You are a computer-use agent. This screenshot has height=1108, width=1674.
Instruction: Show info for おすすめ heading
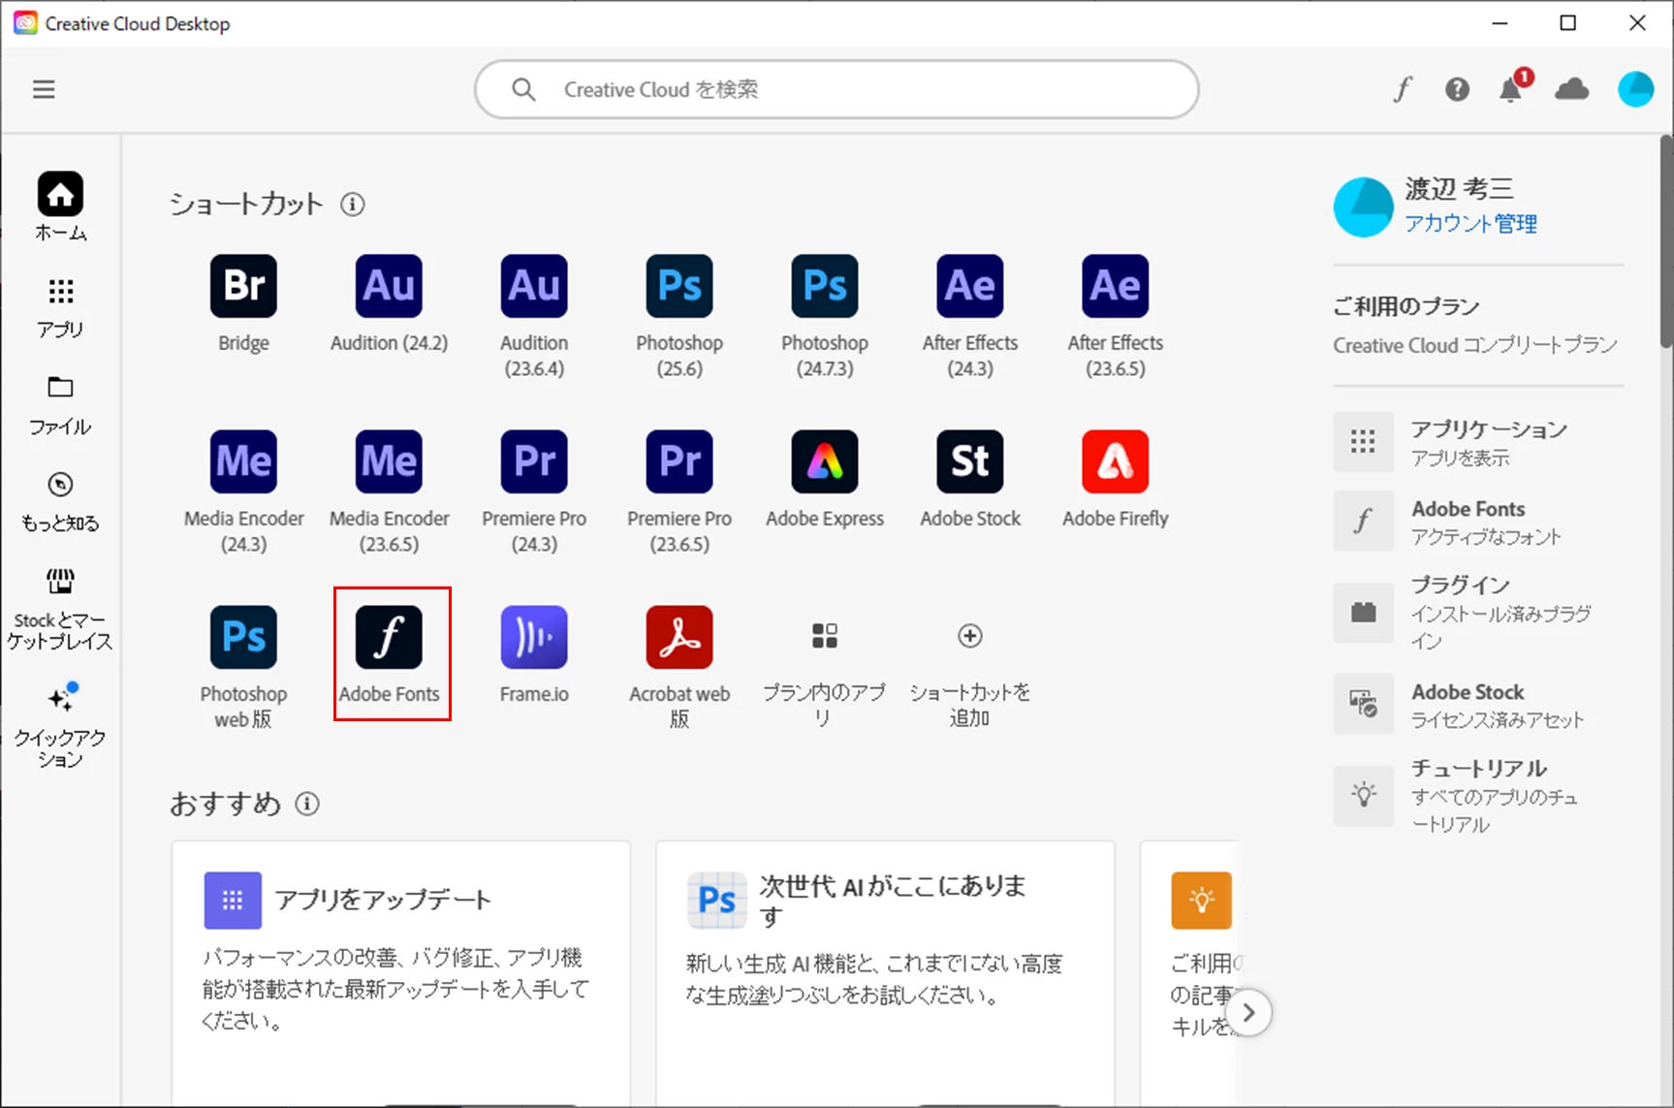pyautogui.click(x=307, y=804)
